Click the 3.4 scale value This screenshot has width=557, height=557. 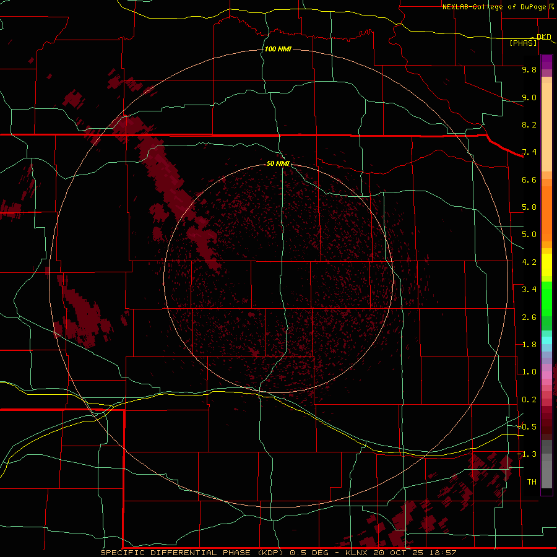529,290
